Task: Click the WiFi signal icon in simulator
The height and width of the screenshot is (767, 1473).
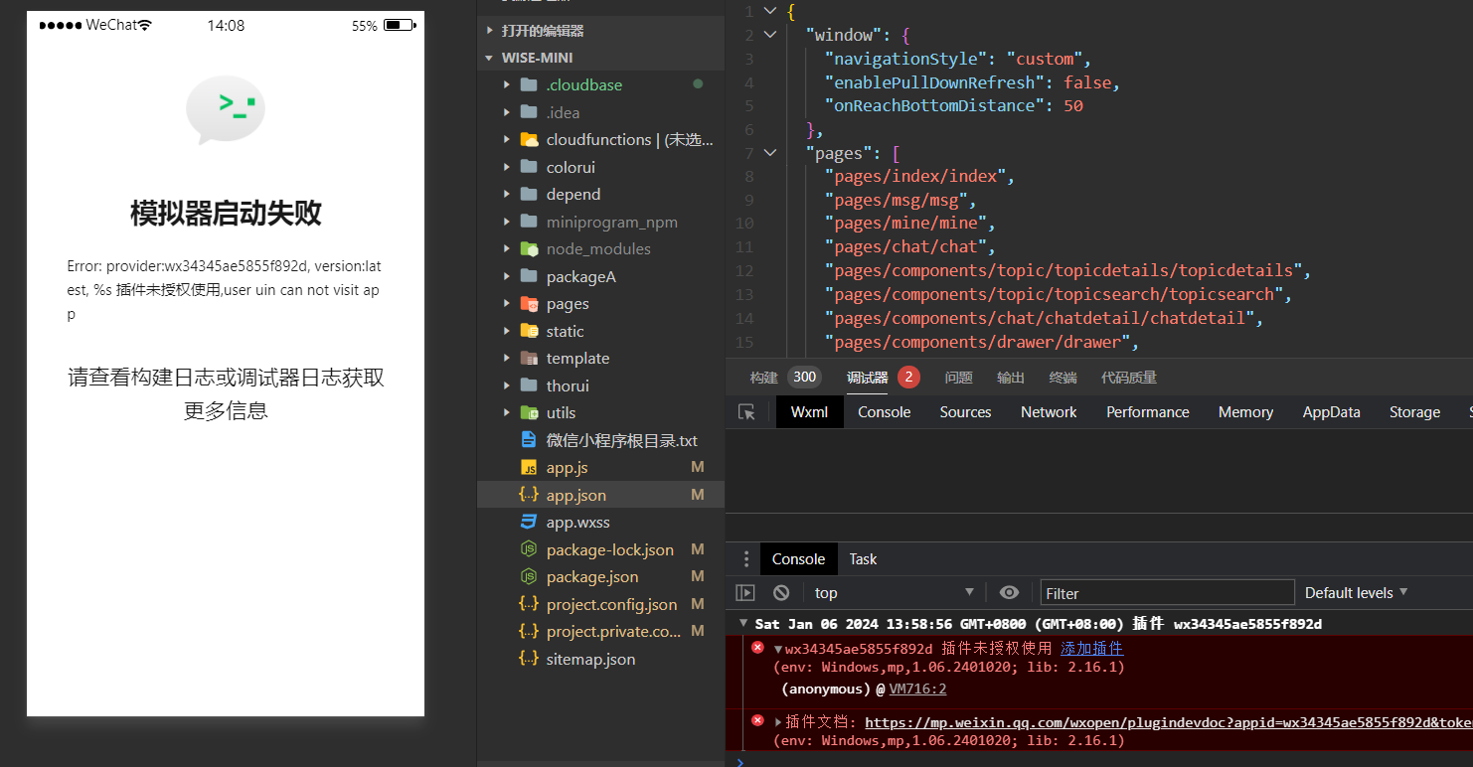Action: (145, 25)
